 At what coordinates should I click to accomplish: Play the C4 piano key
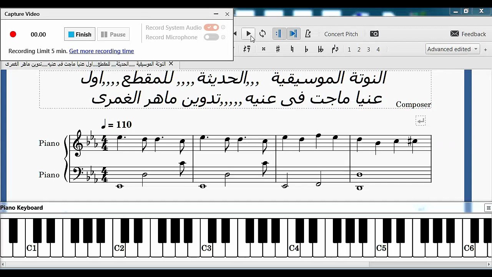[294, 248]
